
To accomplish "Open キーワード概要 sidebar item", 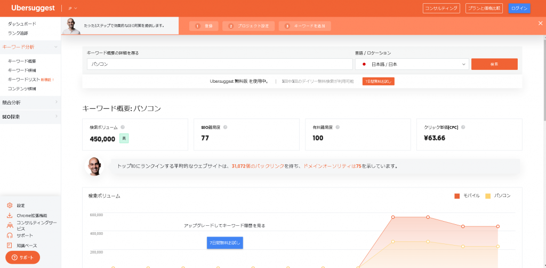I will tap(21, 61).
